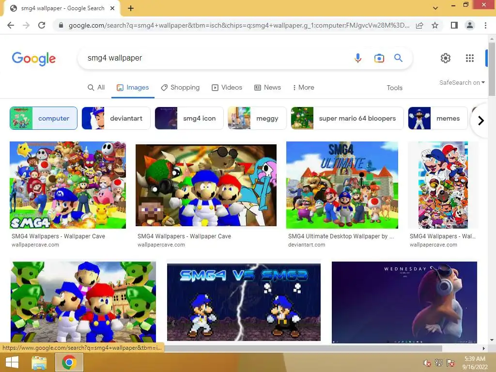496x372 pixels.
Task: Reload the current page
Action: click(42, 25)
